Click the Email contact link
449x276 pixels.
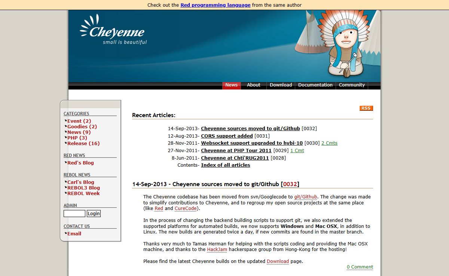coord(74,234)
